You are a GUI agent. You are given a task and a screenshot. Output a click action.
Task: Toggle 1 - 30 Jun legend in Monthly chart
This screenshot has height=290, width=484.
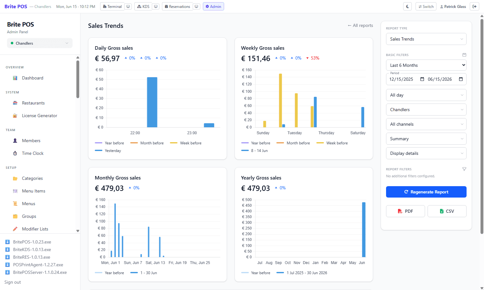coord(144,273)
